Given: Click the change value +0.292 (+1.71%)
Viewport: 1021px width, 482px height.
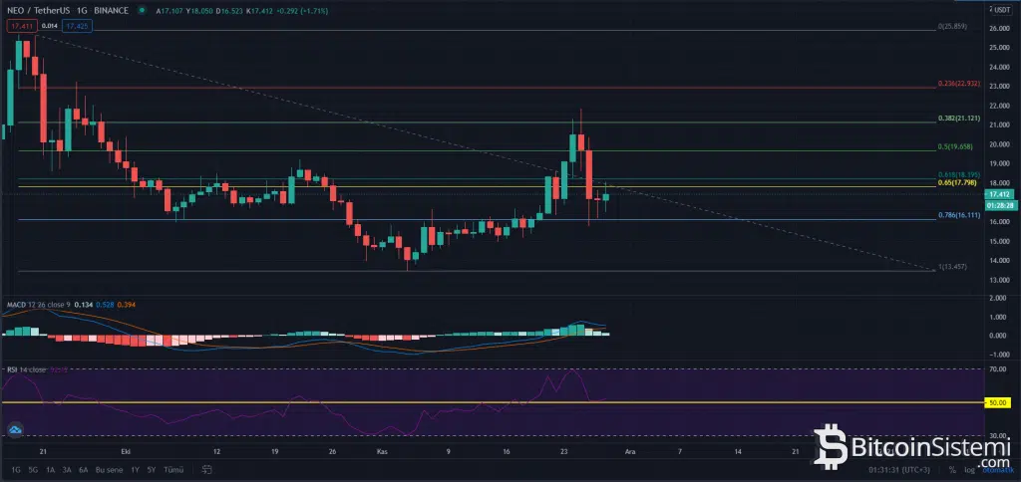Looking at the screenshot, I should 301,10.
